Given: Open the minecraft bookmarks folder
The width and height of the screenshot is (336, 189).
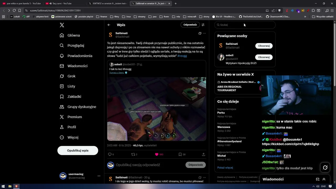Looking at the screenshot, I should [190, 17].
